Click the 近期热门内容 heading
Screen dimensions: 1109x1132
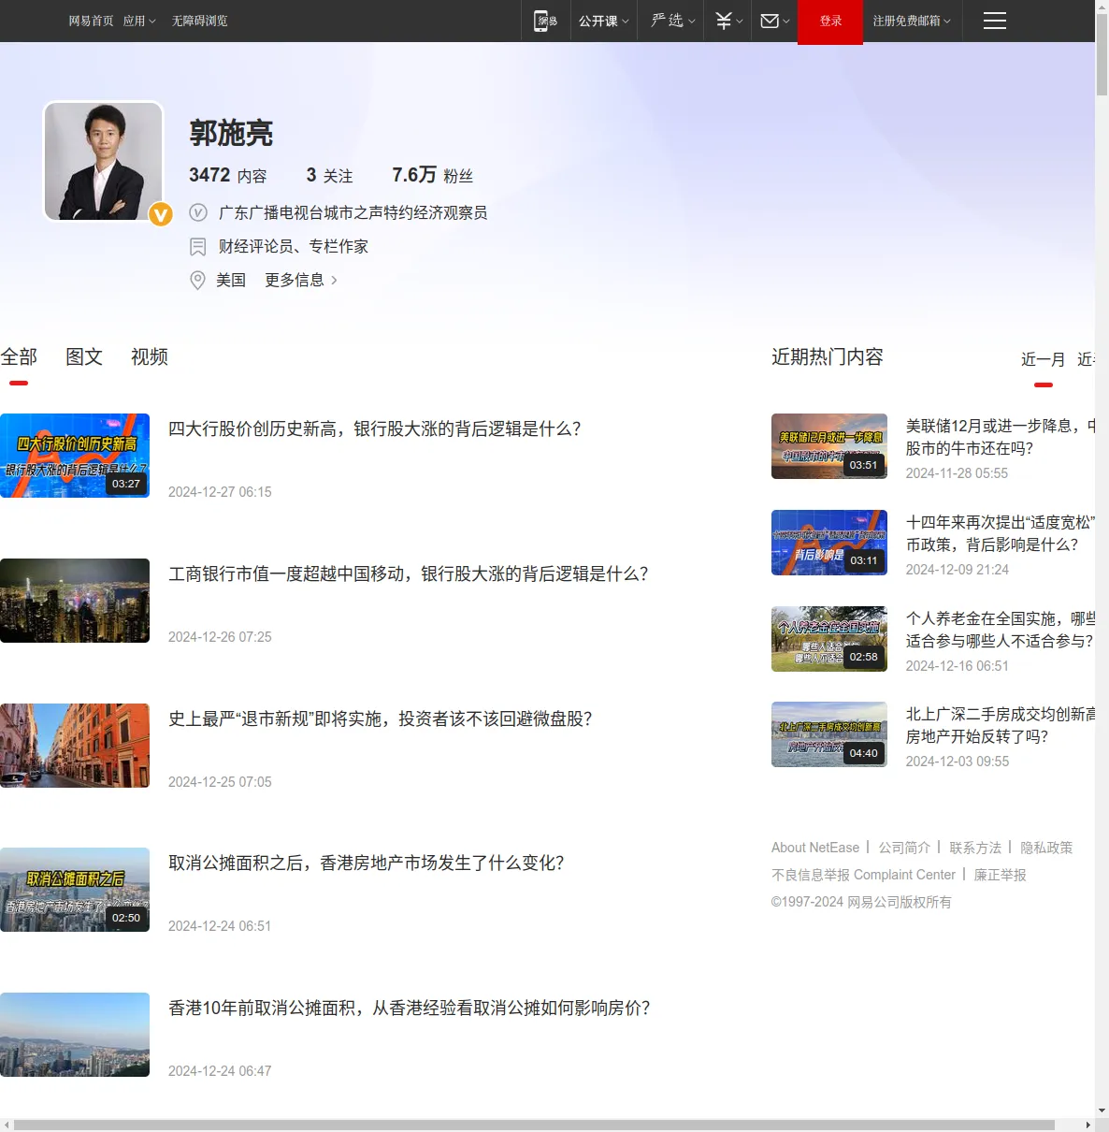pos(828,356)
